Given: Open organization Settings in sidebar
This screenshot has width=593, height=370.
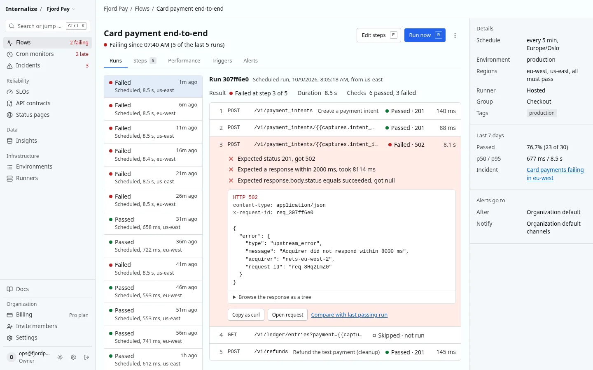Looking at the screenshot, I should [x=47, y=338].
